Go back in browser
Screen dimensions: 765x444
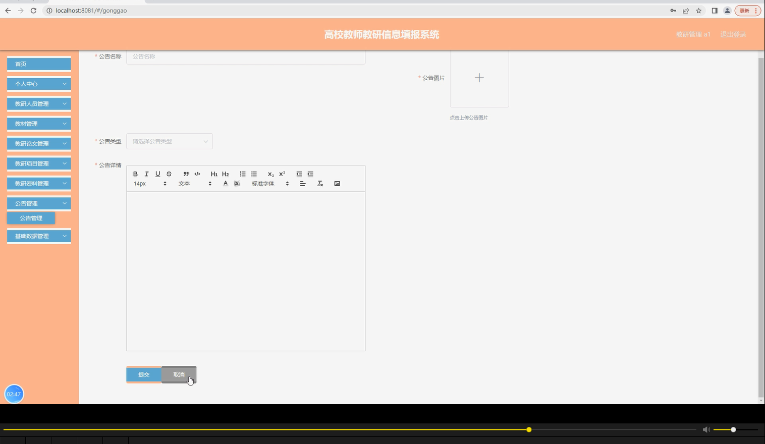[8, 11]
